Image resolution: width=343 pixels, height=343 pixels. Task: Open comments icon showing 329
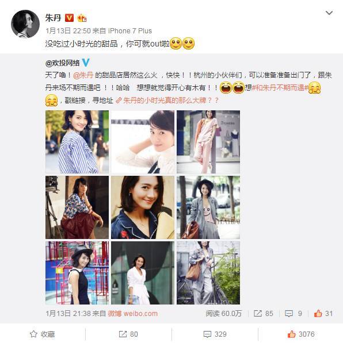pos(207,334)
